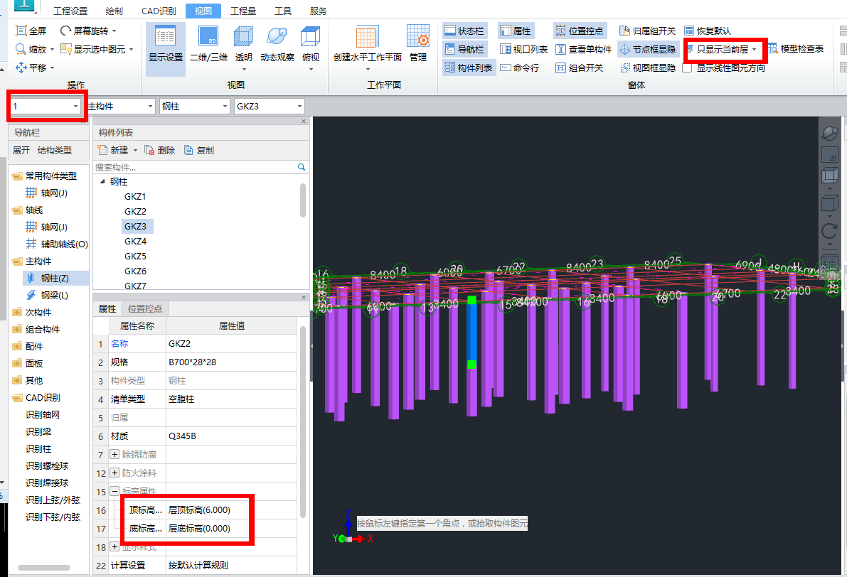
Task: Toggle the 状态栏 window
Action: 464,31
